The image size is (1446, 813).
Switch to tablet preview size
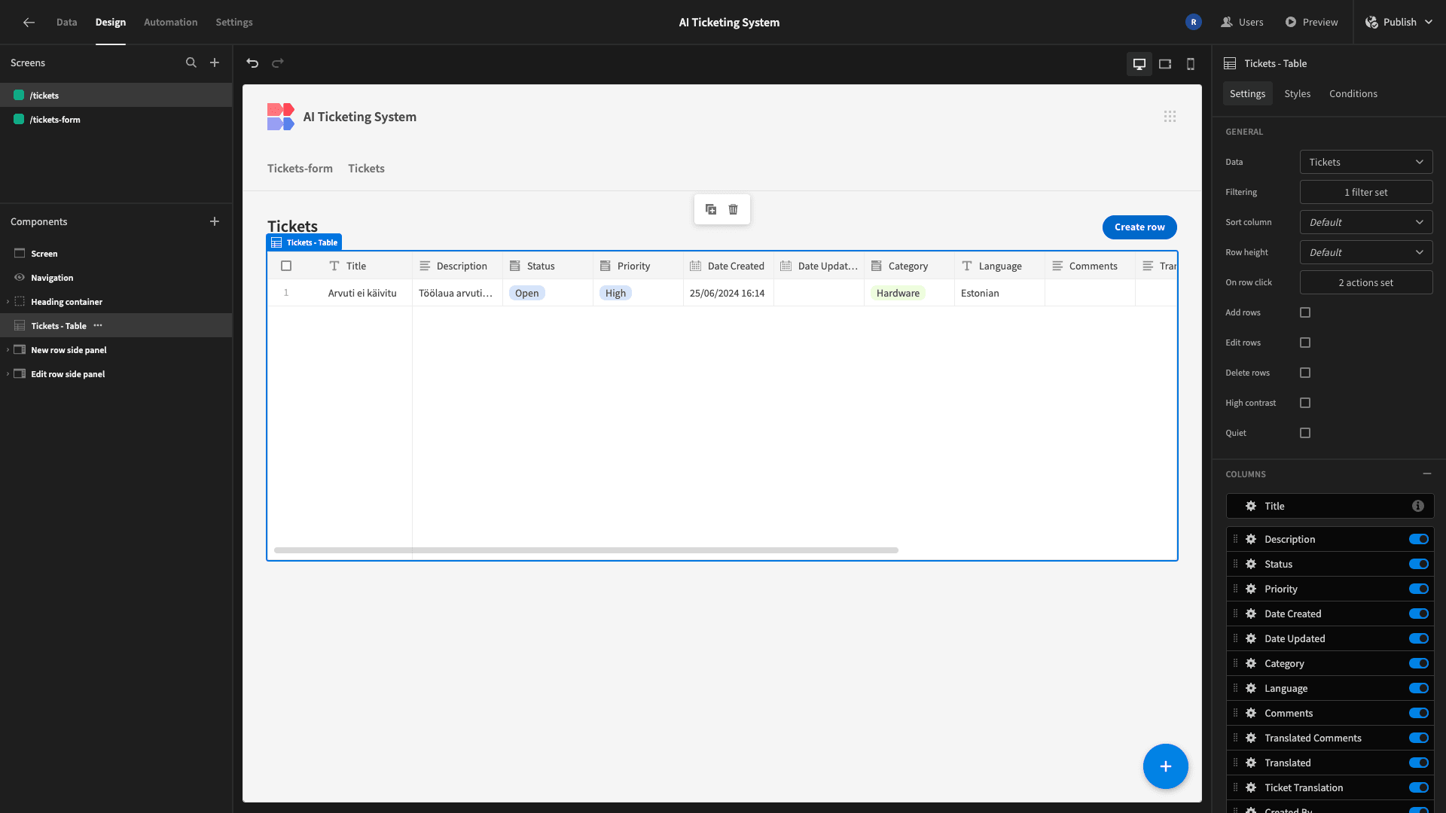(1165, 64)
